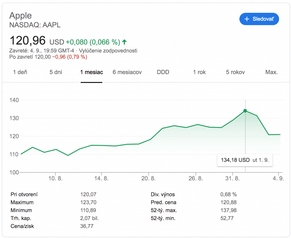Select the 5 rokov time range tab
This screenshot has width=291, height=239.
pos(235,72)
